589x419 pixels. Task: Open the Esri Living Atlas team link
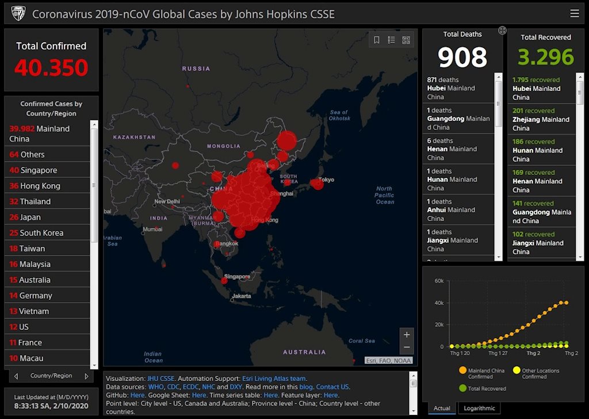tap(274, 379)
